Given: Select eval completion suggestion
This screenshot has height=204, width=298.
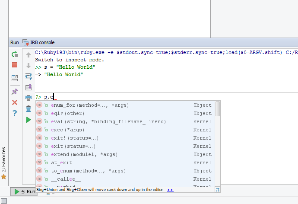Looking at the screenshot, I should point(125,121).
